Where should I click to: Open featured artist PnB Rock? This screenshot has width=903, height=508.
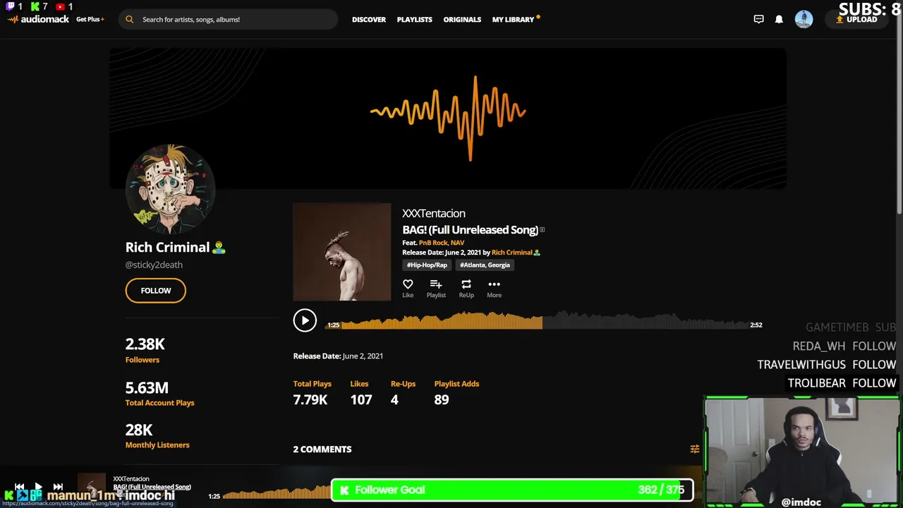(x=433, y=243)
